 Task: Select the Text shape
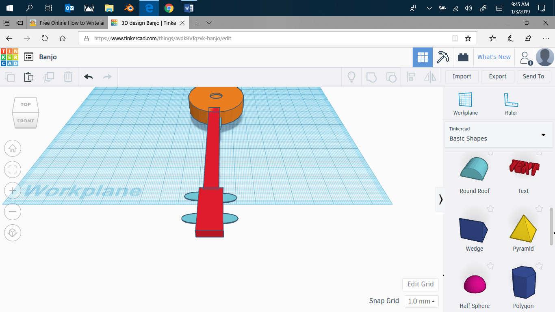(523, 175)
